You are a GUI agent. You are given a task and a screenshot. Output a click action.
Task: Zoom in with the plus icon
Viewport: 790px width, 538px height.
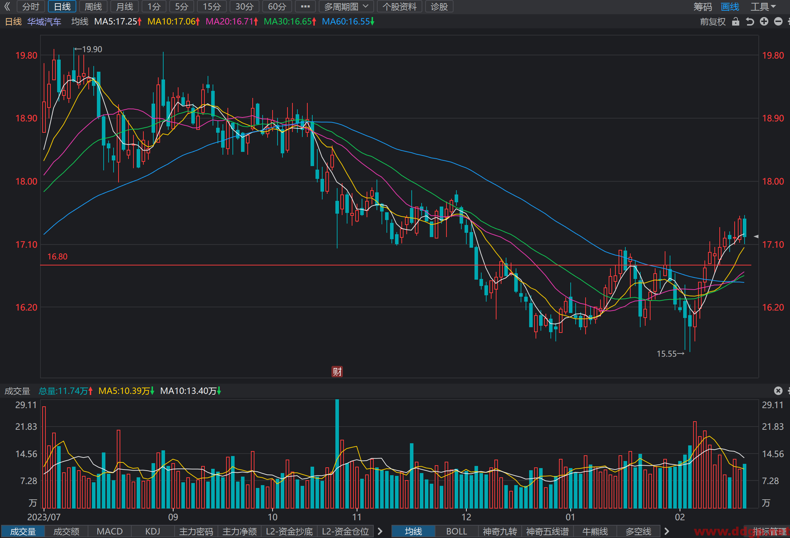tap(764, 22)
